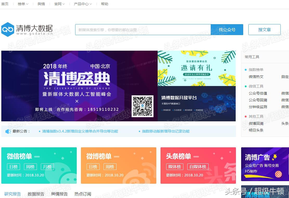Image resolution: width=289 pixels, height=198 pixels.
Task: Click the QR code in the banner
Action: pyautogui.click(x=143, y=106)
